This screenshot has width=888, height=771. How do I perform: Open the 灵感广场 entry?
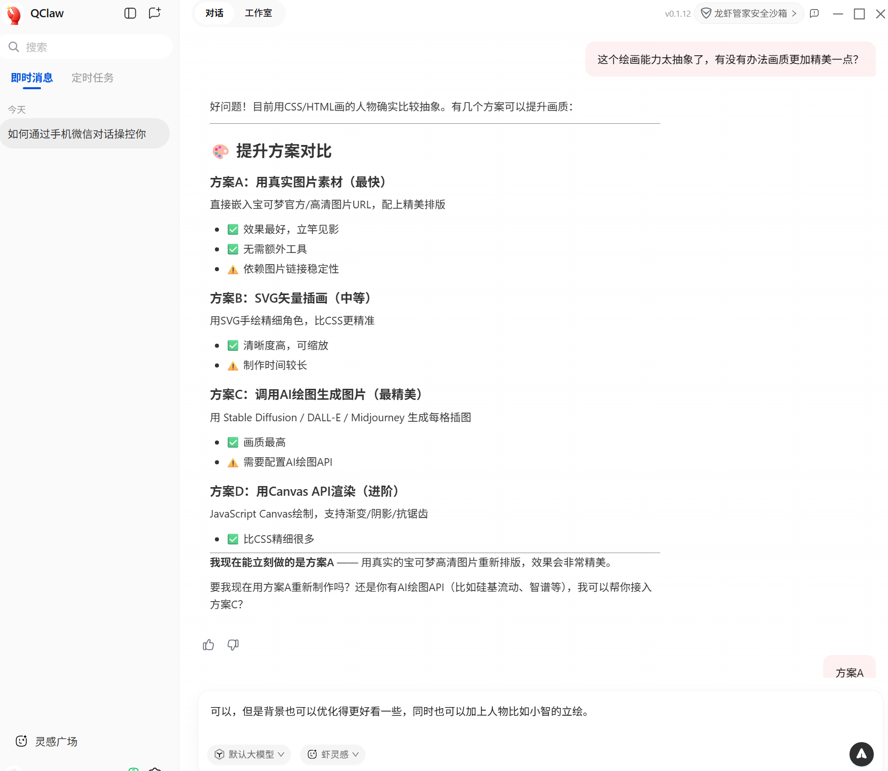point(47,741)
